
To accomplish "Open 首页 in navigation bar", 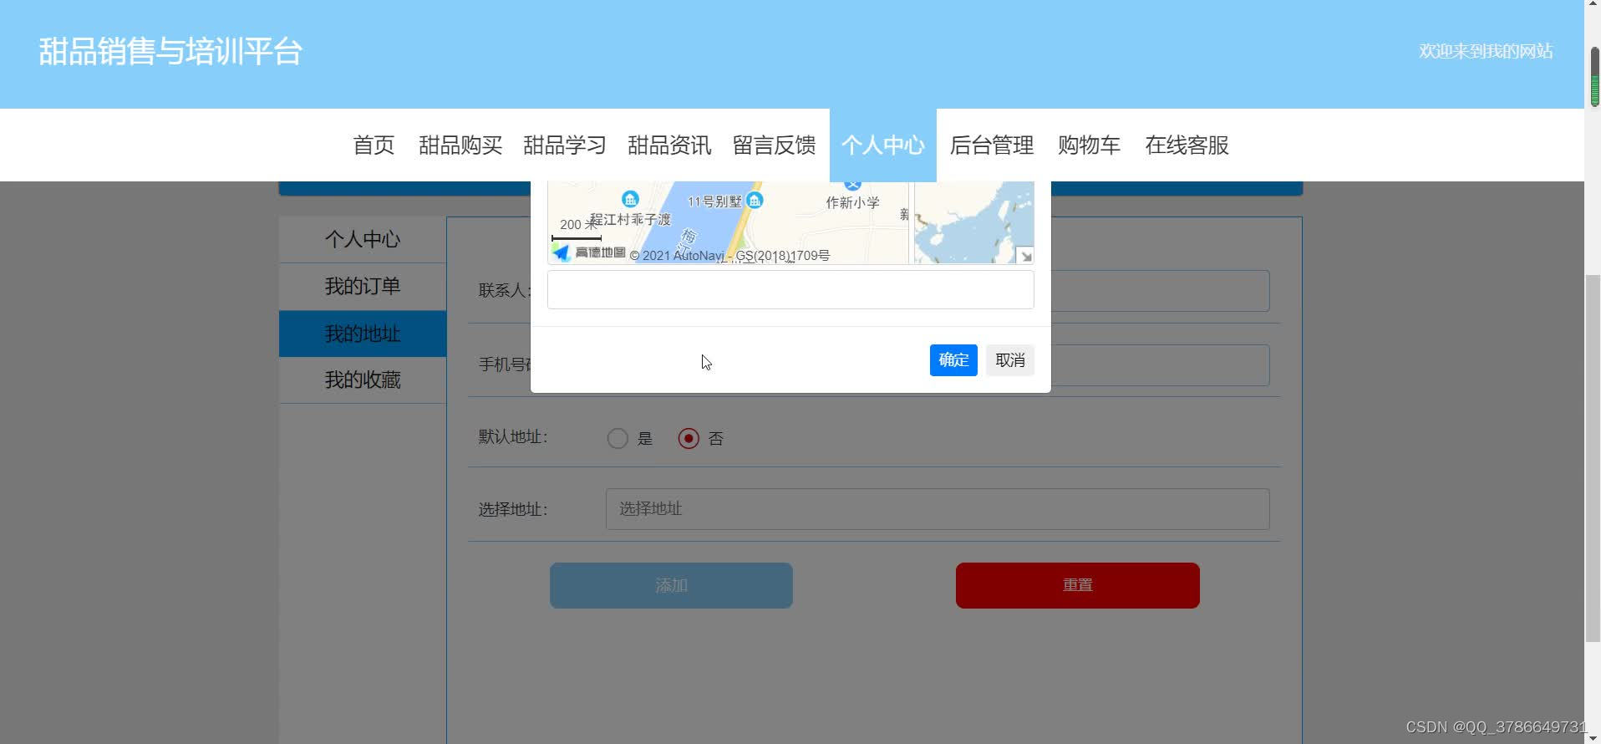I will pos(374,145).
